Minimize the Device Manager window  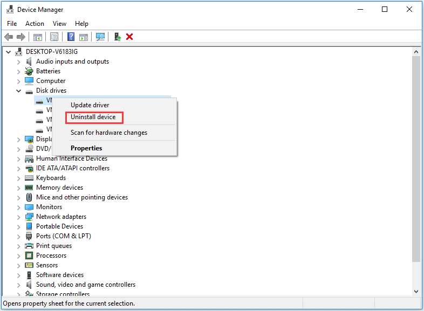pyautogui.click(x=360, y=10)
